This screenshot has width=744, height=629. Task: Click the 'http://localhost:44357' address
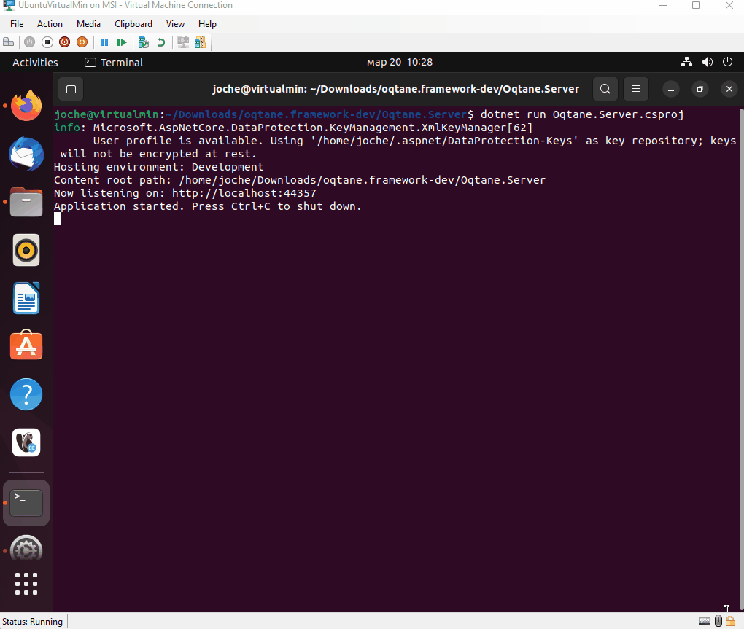click(244, 193)
